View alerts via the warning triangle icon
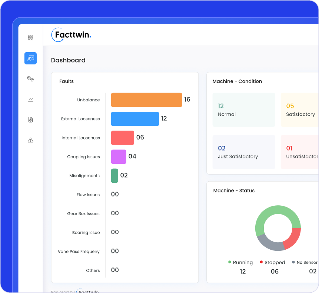 [x=30, y=140]
